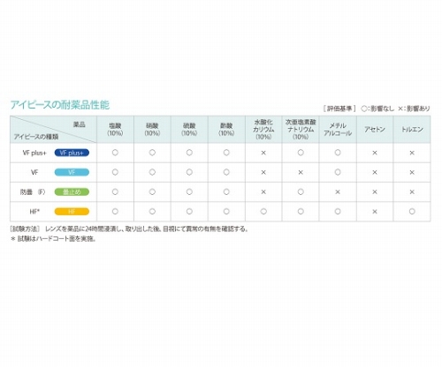
Task: Click the 次亜塩素酸ナトリウム column header
Action: tap(301, 130)
